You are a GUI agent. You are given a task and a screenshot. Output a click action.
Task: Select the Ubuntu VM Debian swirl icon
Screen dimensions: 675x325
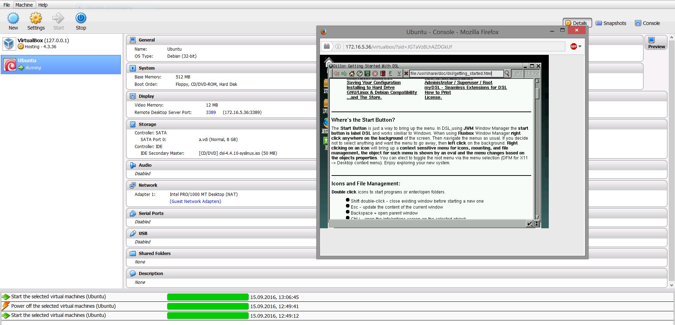pyautogui.click(x=10, y=64)
